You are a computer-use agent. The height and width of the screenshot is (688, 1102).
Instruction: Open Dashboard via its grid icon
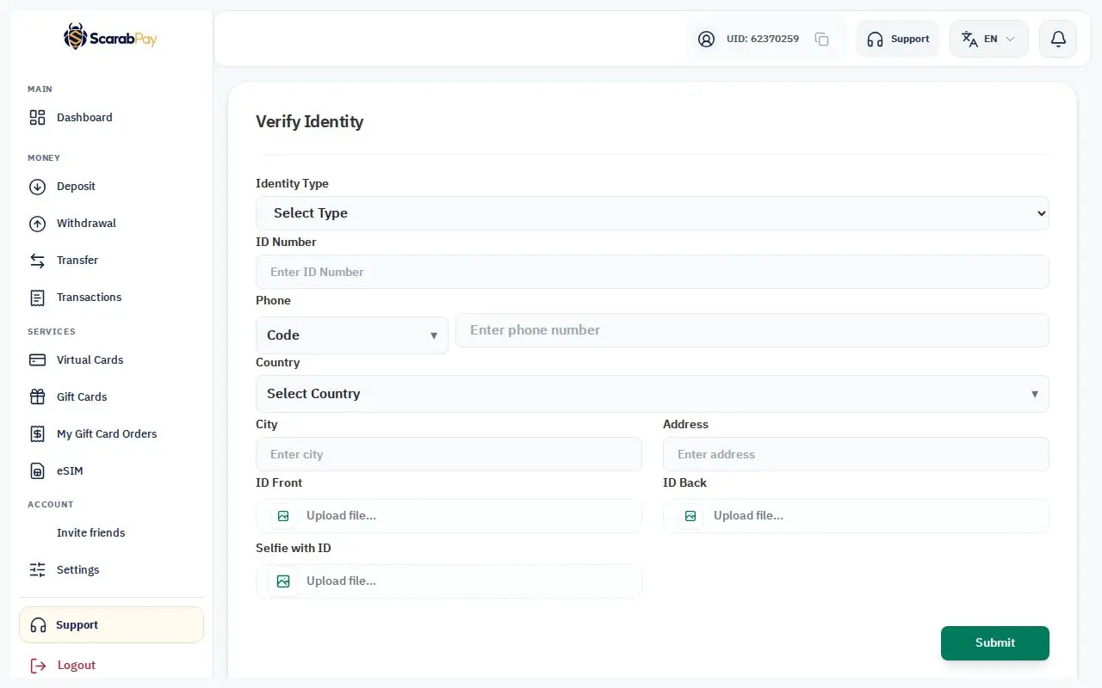click(x=37, y=118)
